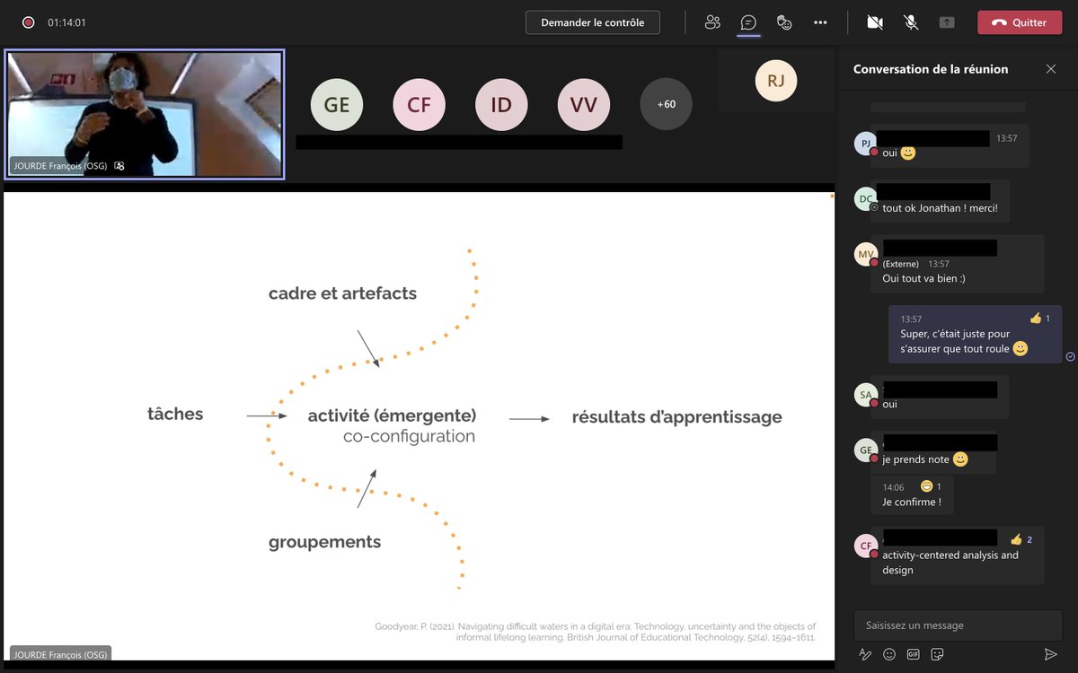The width and height of the screenshot is (1078, 673).
Task: Click the Conversation de la réunion title
Action: coord(931,69)
